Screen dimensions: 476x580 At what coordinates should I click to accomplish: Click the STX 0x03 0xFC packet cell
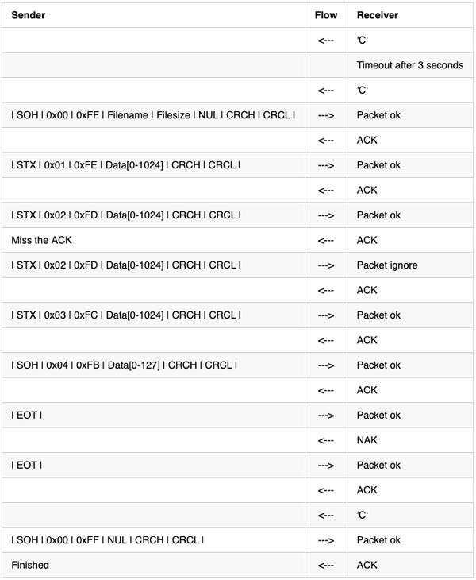[126, 315]
